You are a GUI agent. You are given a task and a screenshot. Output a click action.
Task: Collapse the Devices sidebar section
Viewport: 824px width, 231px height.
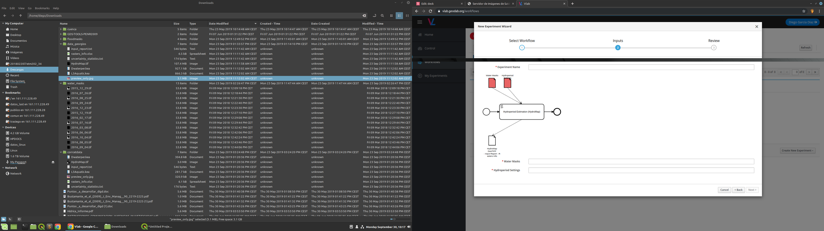[x=3, y=127]
